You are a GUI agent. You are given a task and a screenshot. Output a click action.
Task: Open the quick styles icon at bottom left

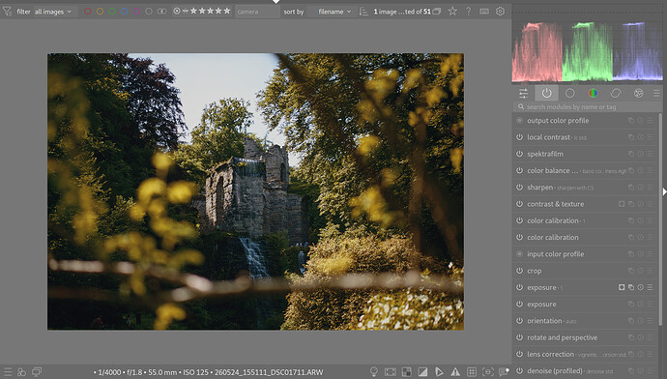point(21,372)
